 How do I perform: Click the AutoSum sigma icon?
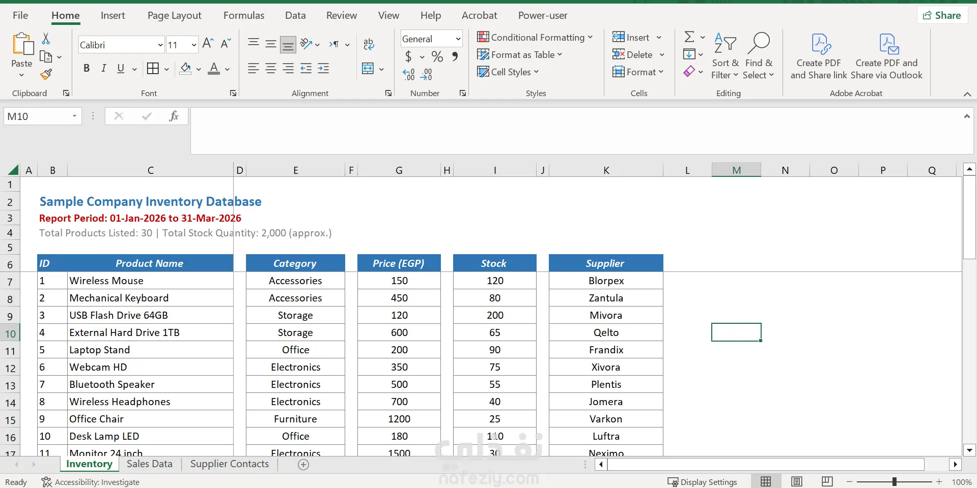(689, 37)
